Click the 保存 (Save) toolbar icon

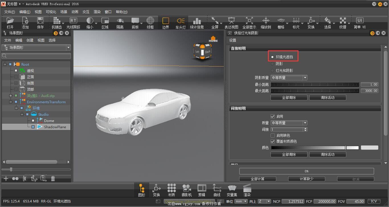pyautogui.click(x=40, y=21)
